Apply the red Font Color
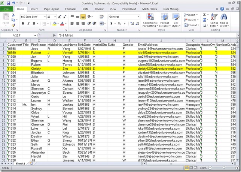The height and width of the screenshot is (172, 241). point(62,24)
